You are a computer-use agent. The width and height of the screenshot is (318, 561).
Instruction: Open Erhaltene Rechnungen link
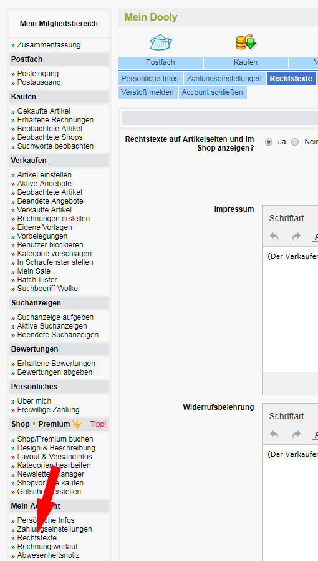click(x=55, y=120)
